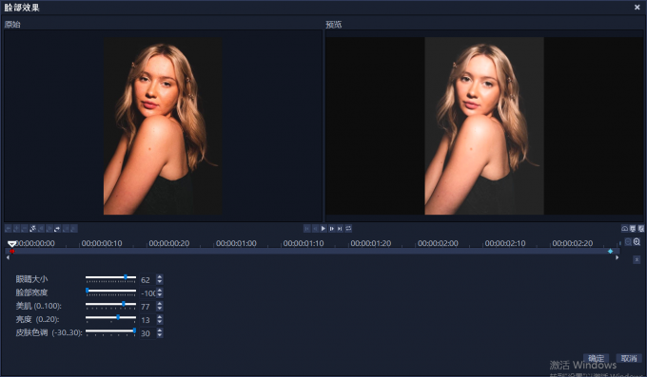The image size is (647, 377).
Task: Click the 亮度 value field showing 13
Action: coord(147,320)
